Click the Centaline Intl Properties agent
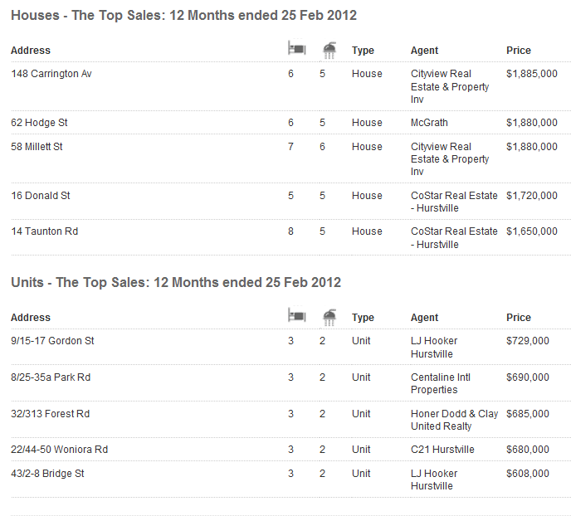Screen dimensions: 571x516 tap(441, 383)
